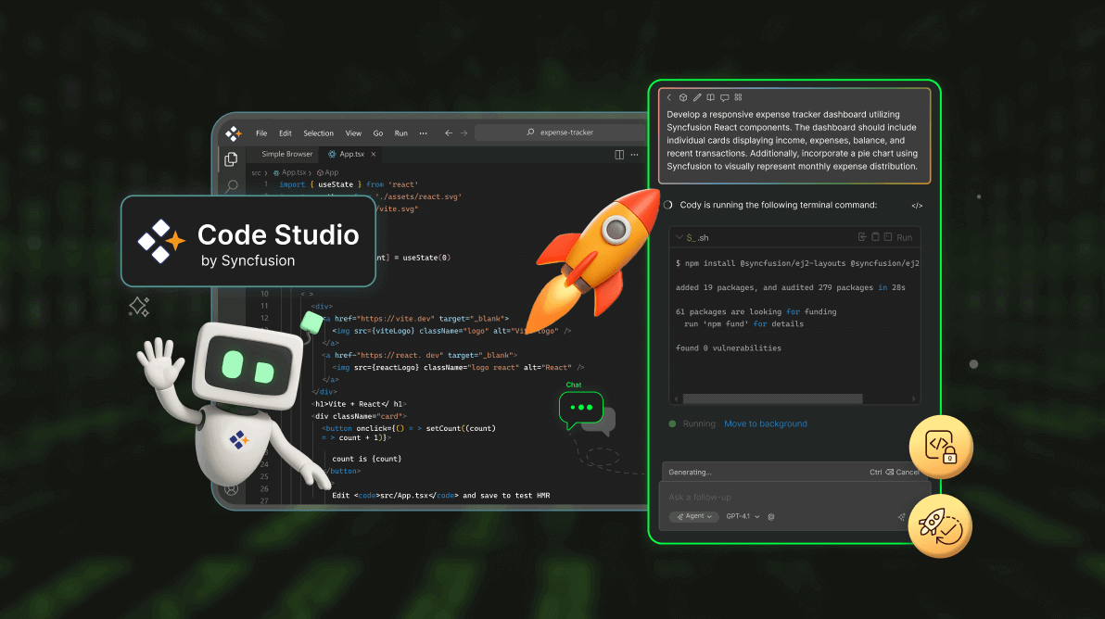Open the Agent mode dropdown
Screen dimensions: 1105x619
click(x=693, y=516)
